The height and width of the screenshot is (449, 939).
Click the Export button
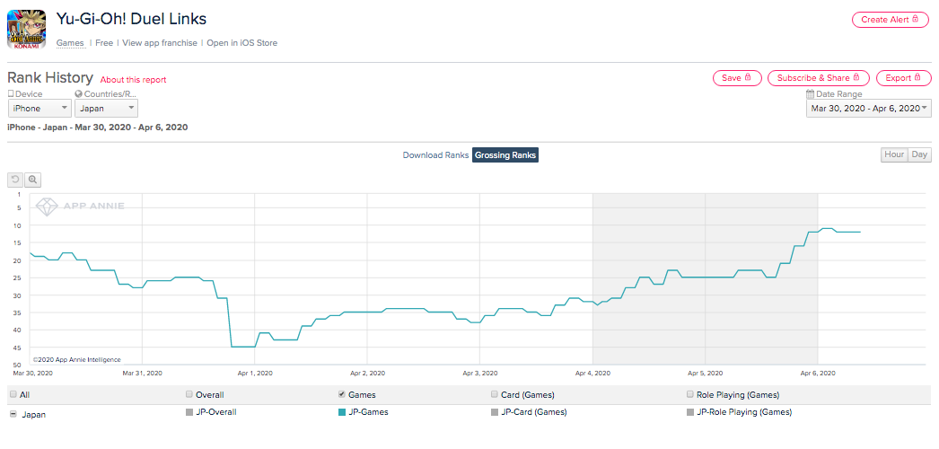(904, 78)
